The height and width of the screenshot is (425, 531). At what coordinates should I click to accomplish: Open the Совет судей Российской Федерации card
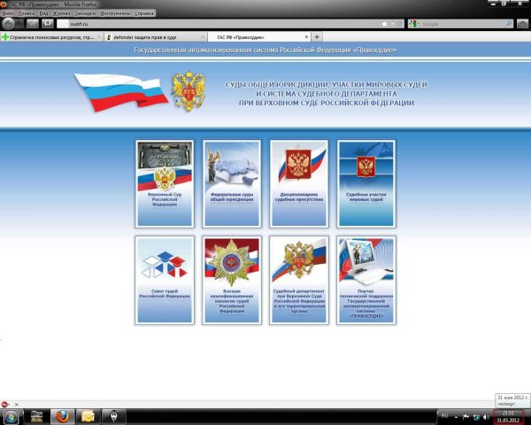[165, 281]
